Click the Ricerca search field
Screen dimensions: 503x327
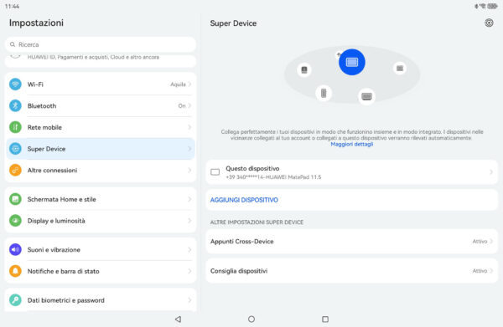click(x=101, y=44)
